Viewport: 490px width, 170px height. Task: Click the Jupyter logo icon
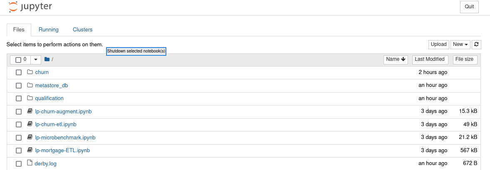[13, 7]
